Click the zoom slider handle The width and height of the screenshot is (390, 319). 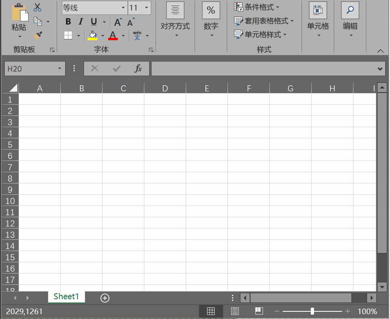point(312,311)
